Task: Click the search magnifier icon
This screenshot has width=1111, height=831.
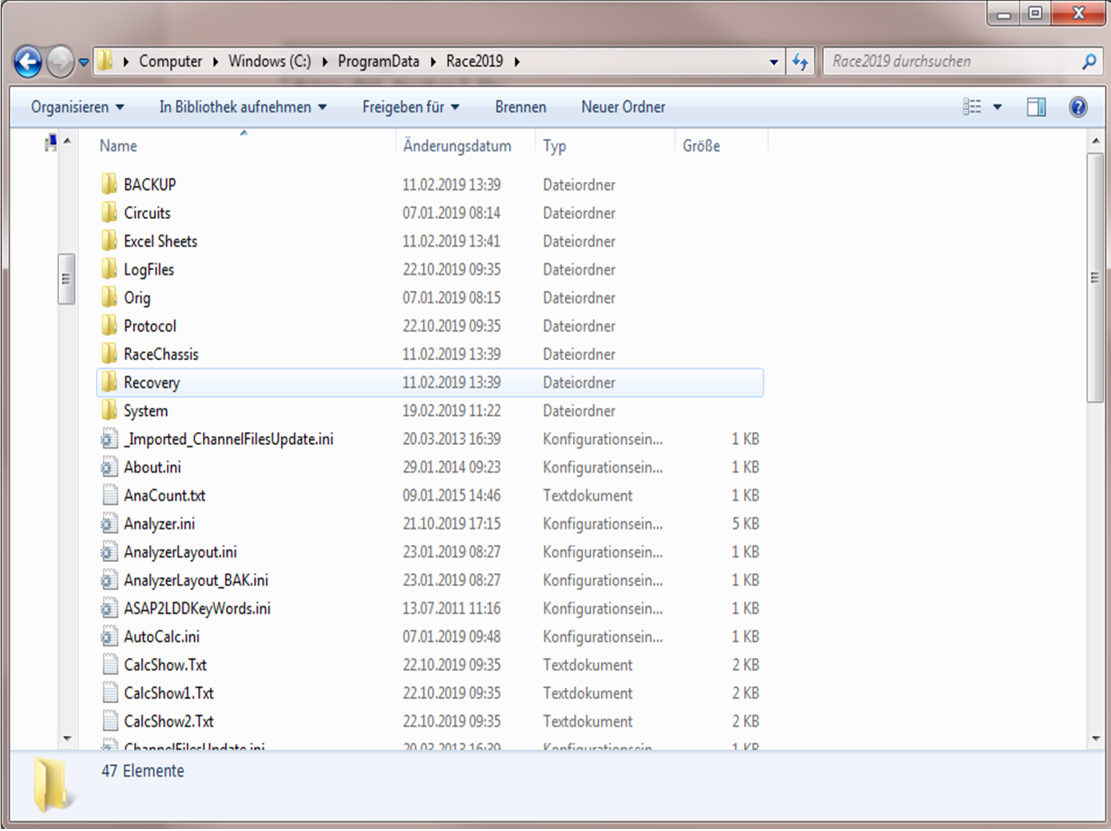Action: 1089,62
